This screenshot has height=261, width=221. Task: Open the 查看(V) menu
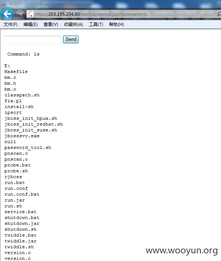point(51,24)
